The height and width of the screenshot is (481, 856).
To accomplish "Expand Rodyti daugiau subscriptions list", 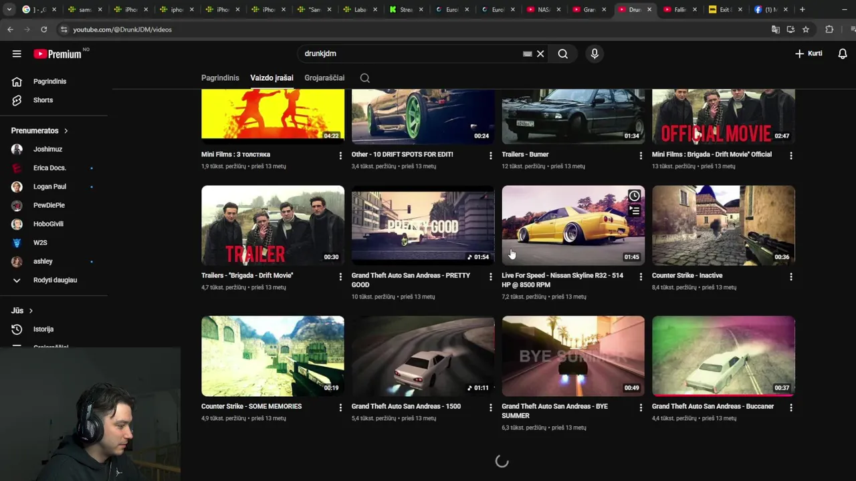I will point(53,281).
